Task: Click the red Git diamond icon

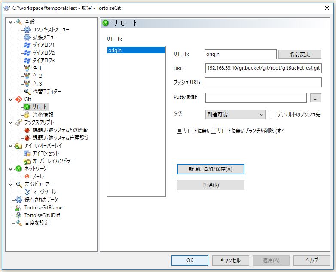Action: click(19, 99)
